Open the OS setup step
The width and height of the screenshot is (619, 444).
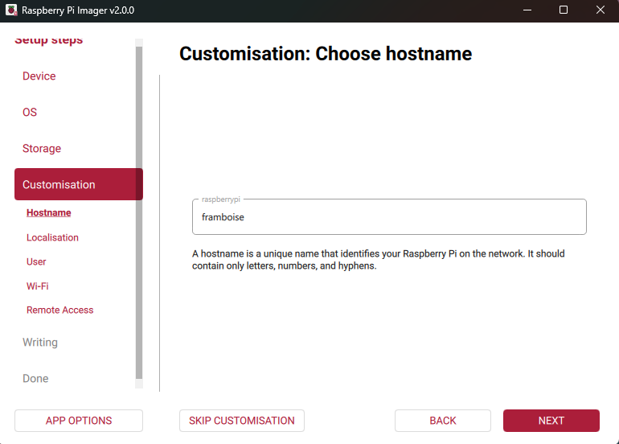point(30,113)
